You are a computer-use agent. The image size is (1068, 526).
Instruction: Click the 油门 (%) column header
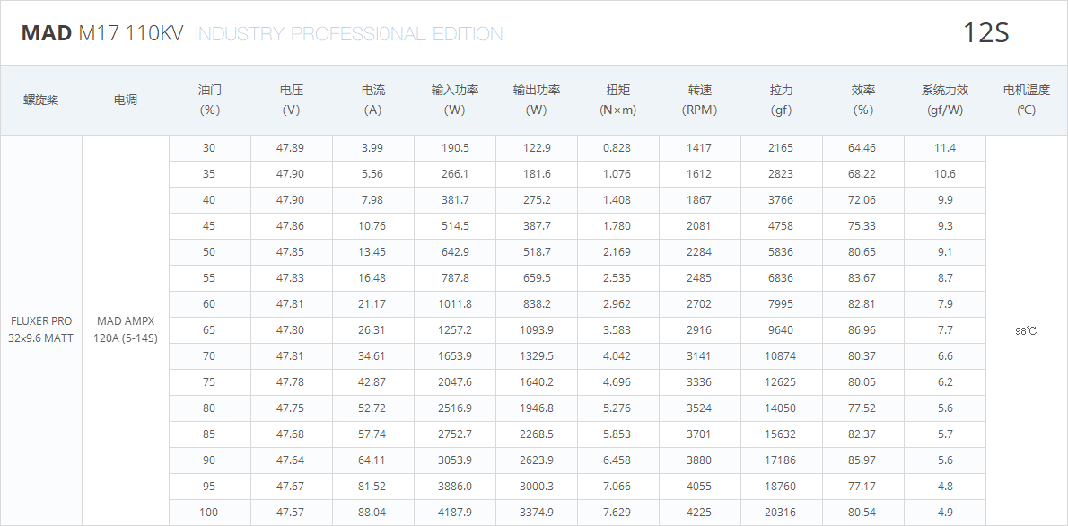tap(210, 101)
